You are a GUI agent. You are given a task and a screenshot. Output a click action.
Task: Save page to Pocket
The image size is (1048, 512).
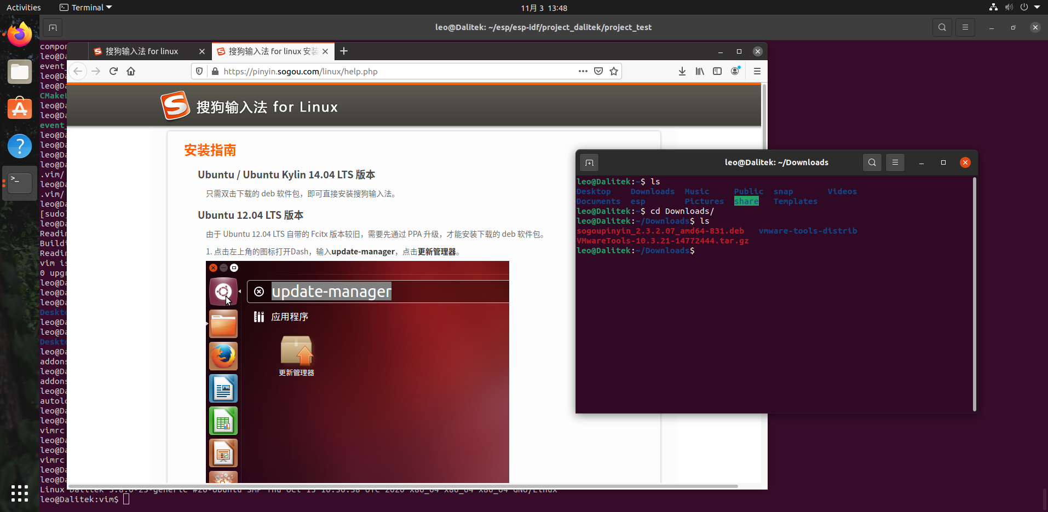click(x=598, y=71)
